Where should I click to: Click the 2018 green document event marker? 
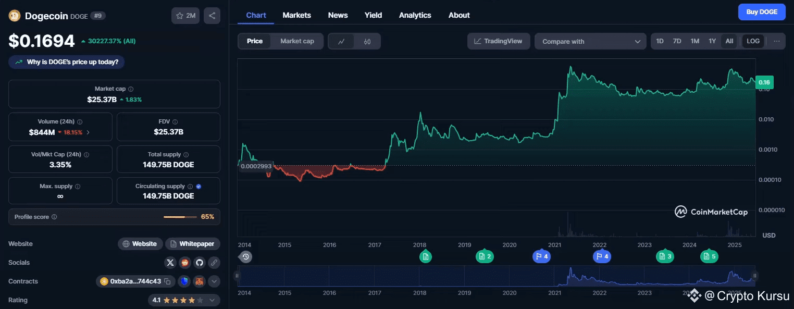[426, 256]
